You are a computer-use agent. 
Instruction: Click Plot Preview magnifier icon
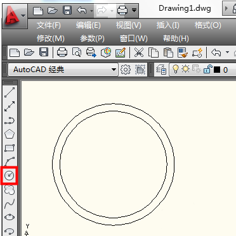77,52
